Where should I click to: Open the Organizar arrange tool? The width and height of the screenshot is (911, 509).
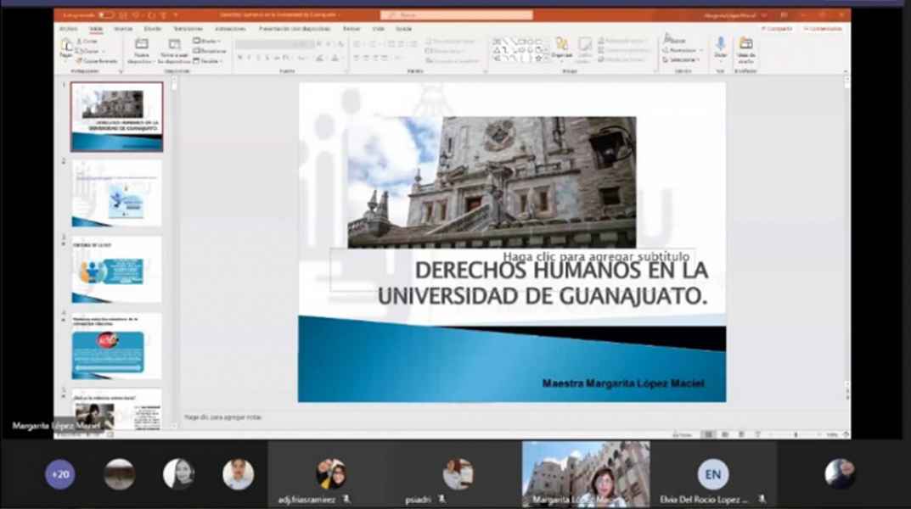(x=561, y=48)
